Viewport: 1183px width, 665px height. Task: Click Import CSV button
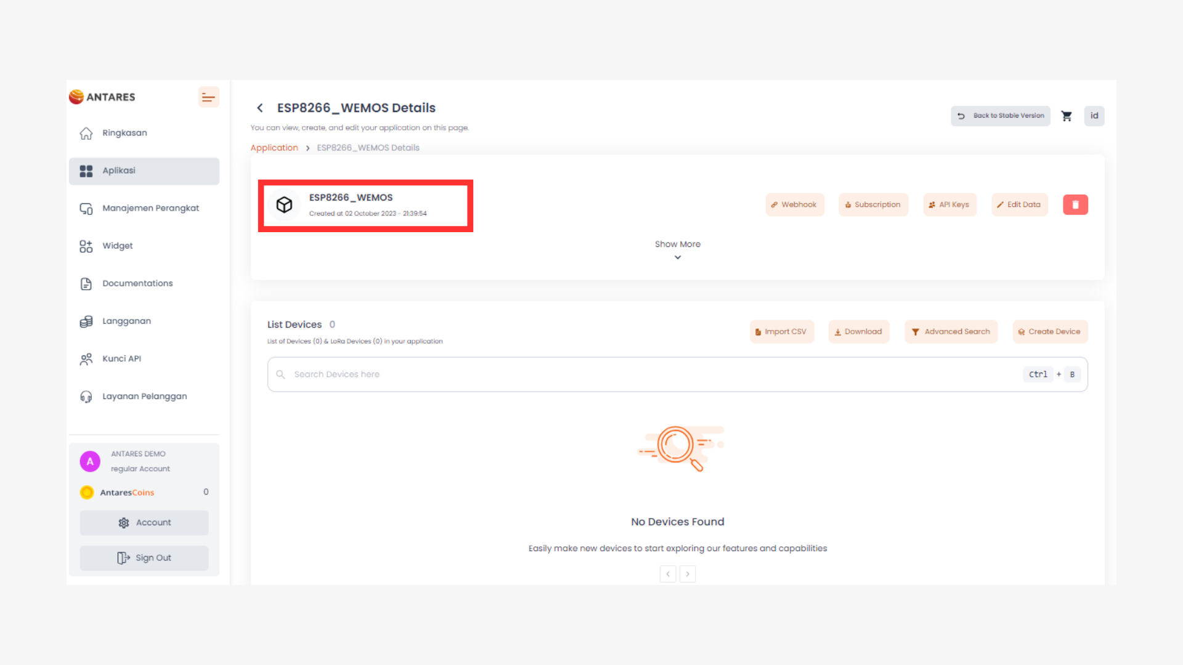tap(782, 332)
